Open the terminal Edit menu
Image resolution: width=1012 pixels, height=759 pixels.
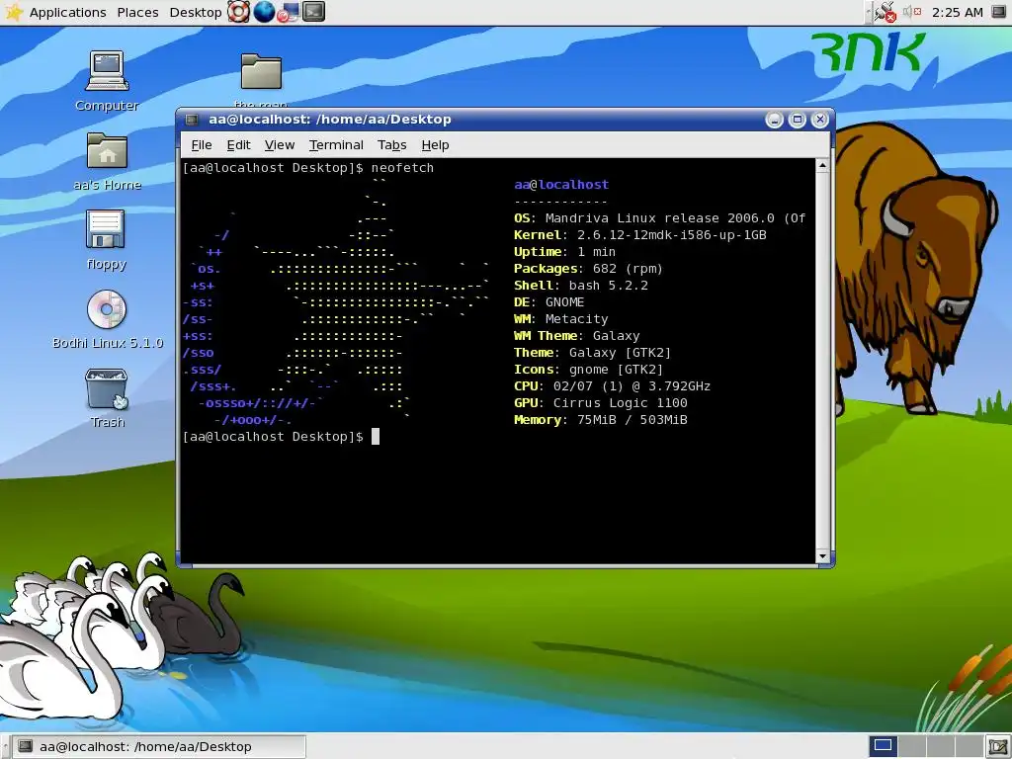coord(238,145)
